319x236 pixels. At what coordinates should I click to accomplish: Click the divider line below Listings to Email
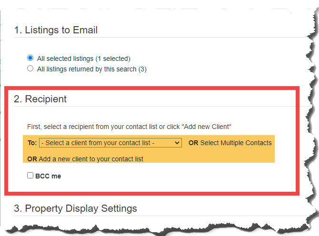pos(161,38)
